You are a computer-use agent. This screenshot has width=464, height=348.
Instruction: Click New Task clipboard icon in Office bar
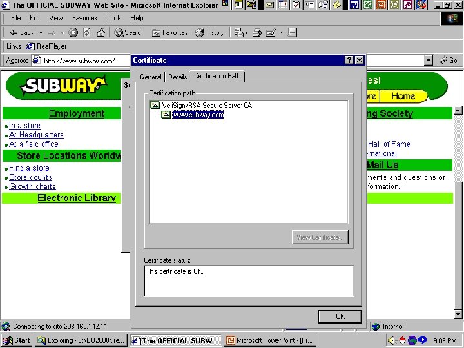296,5
